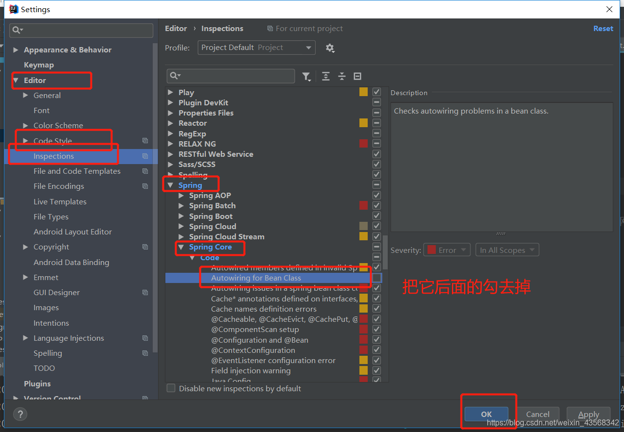Select Plugins in settings tree
Image resolution: width=624 pixels, height=432 pixels.
pos(37,383)
